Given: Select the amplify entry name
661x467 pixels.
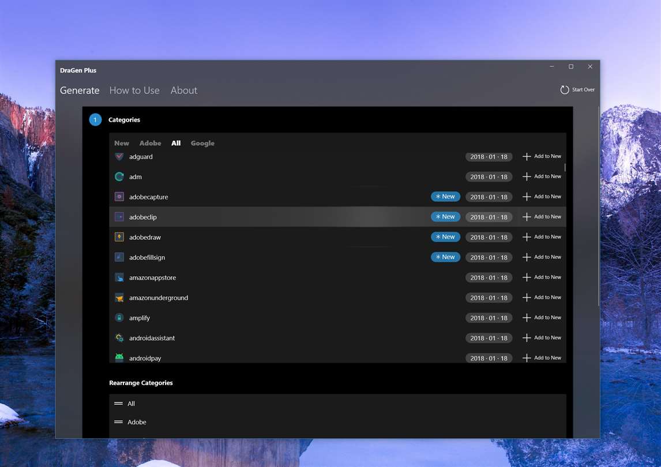Looking at the screenshot, I should point(140,318).
